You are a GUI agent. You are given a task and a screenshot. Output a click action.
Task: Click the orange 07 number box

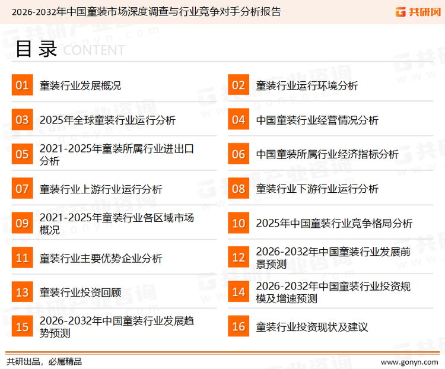(22, 189)
